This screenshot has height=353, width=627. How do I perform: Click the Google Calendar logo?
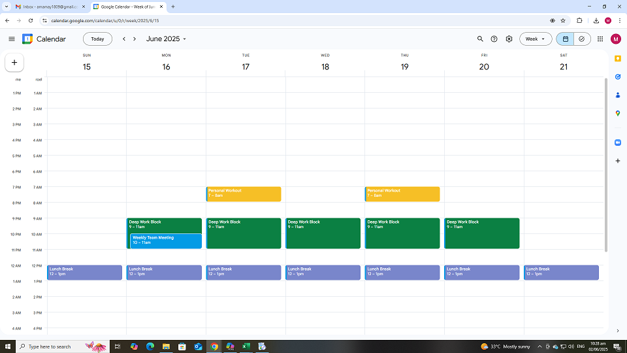click(27, 39)
